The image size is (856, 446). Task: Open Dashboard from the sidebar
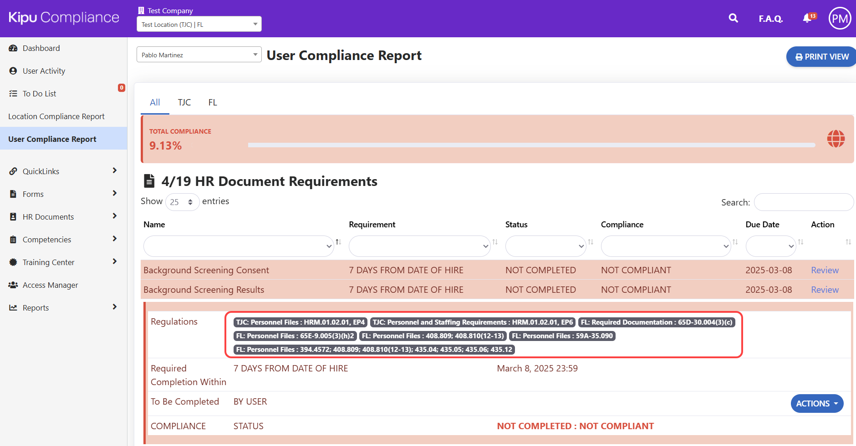(x=41, y=48)
